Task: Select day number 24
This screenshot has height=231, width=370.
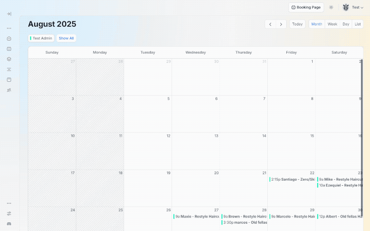Action: (73, 210)
